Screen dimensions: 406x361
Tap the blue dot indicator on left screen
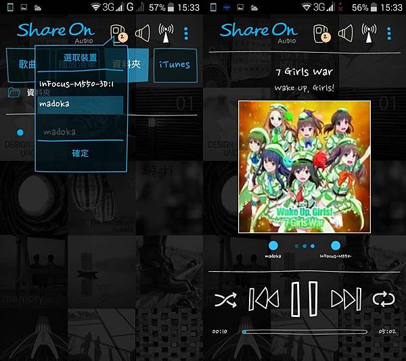20,133
